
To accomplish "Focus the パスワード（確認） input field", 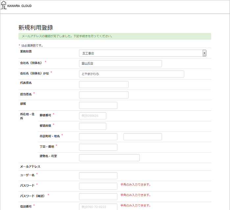I will pos(98,196).
